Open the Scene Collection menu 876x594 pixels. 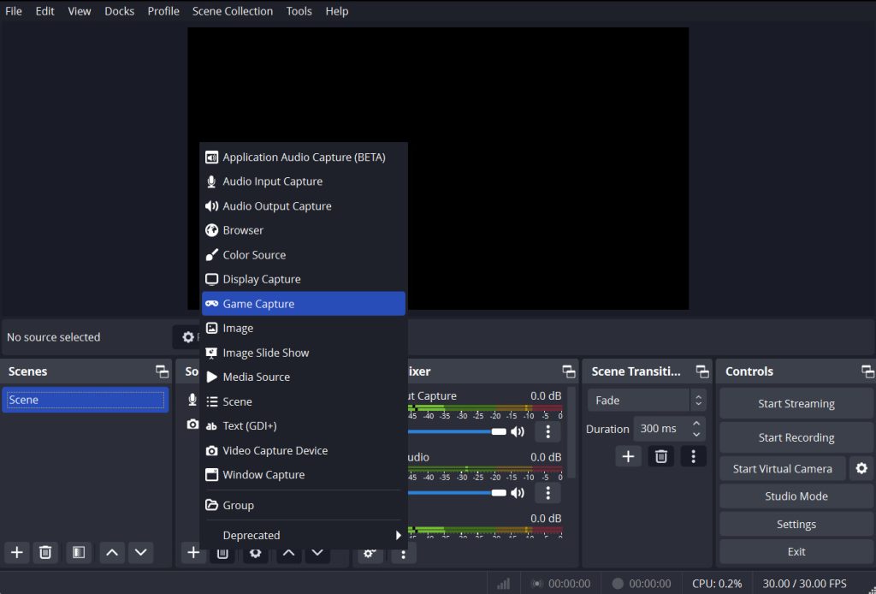233,11
